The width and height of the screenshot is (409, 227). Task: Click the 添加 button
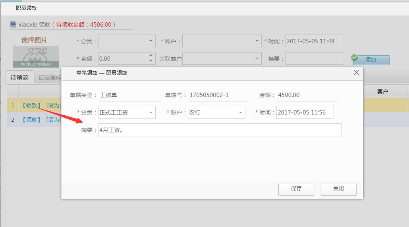click(370, 60)
